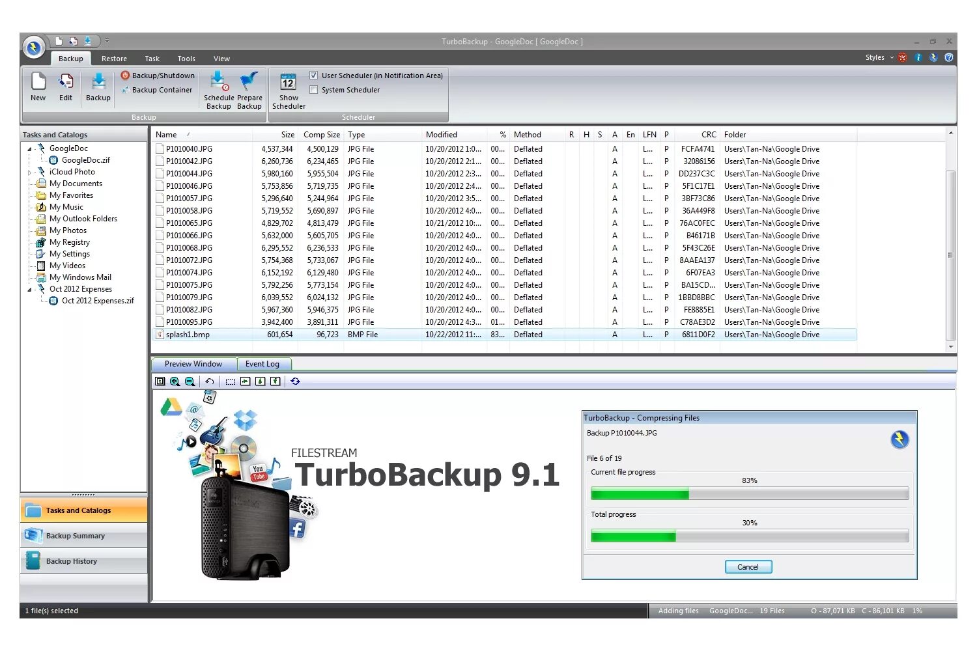Click Backup icon in quick access toolbar
Image resolution: width=977 pixels, height=651 pixels.
tap(88, 41)
